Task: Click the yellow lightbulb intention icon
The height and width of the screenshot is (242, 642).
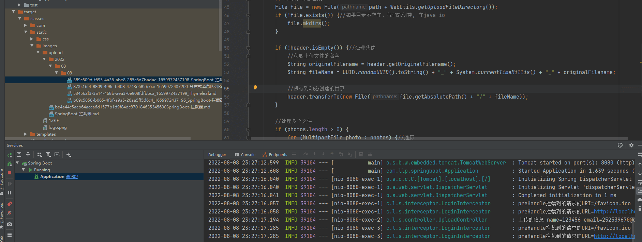Action: tap(255, 88)
